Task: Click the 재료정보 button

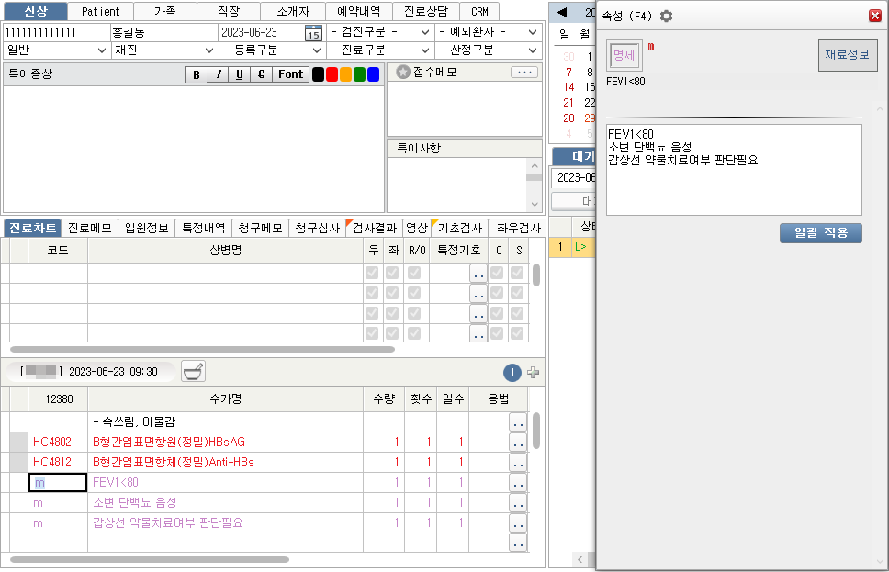Action: 848,56
